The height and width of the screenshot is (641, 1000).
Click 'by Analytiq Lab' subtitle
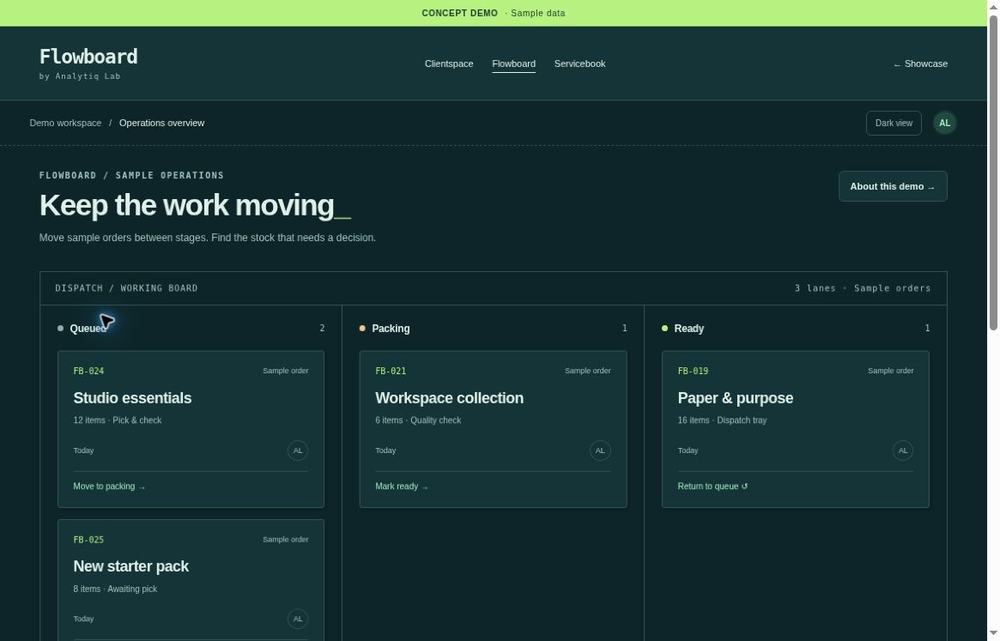point(80,76)
